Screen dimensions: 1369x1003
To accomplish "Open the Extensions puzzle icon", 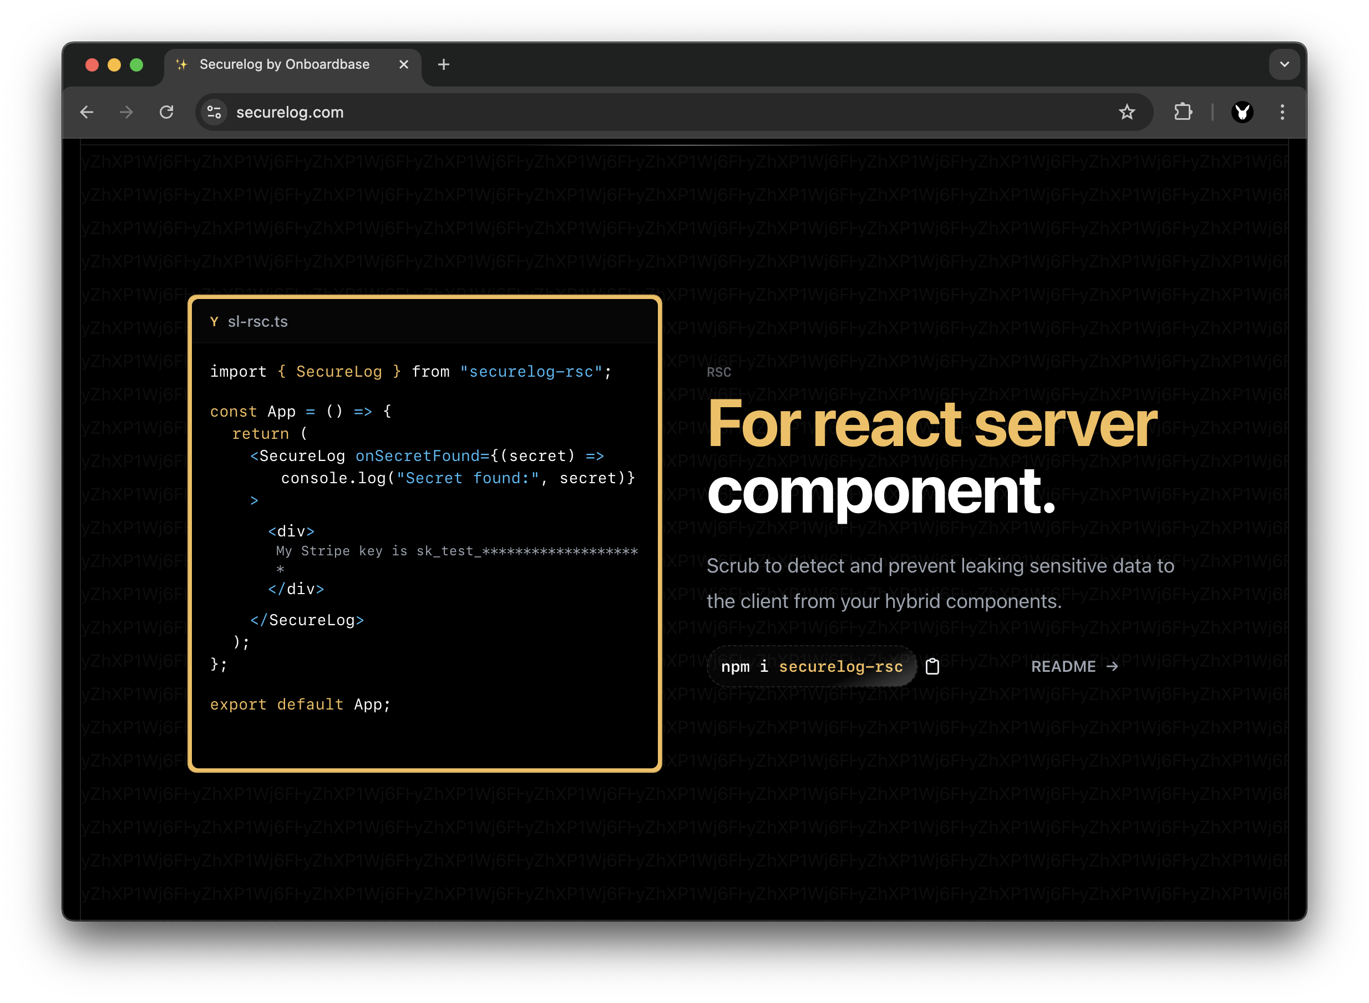I will click(1183, 112).
